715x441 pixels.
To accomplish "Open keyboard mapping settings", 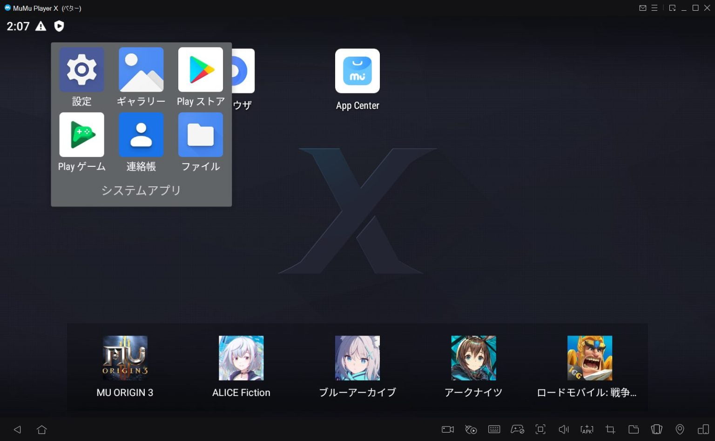I will point(494,429).
